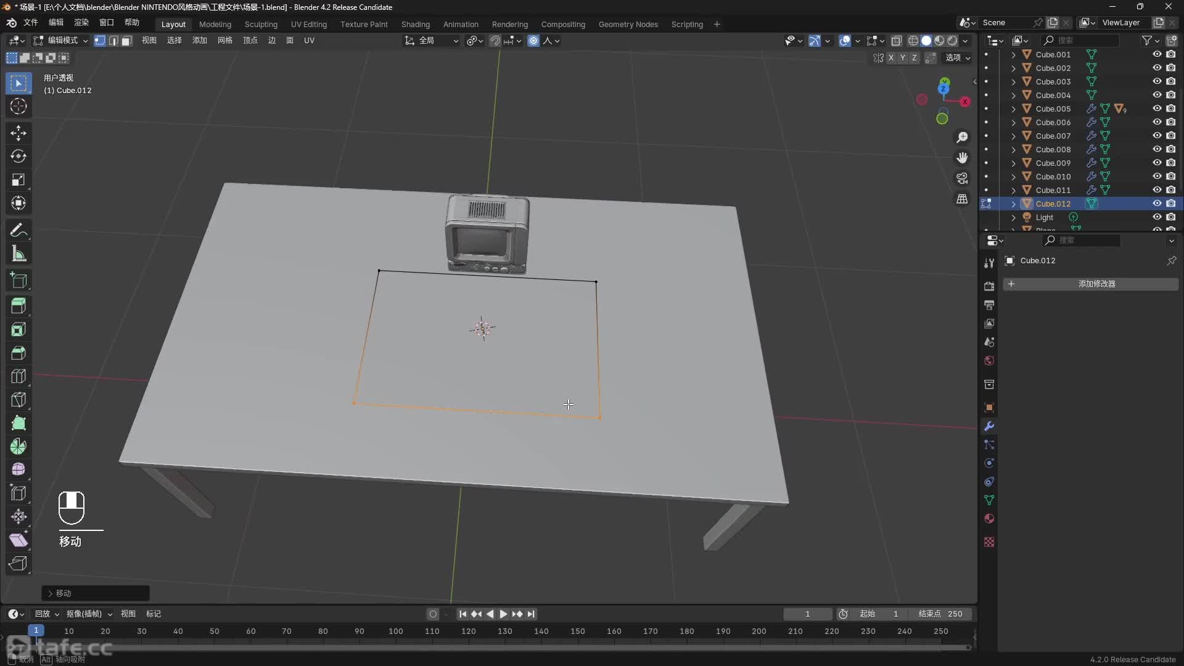The width and height of the screenshot is (1184, 666).
Task: Select the Transform tool
Action: 18,203
